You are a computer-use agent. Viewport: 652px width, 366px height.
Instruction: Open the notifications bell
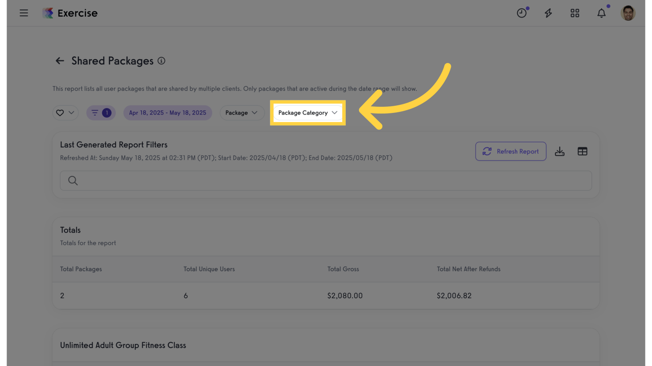click(601, 13)
